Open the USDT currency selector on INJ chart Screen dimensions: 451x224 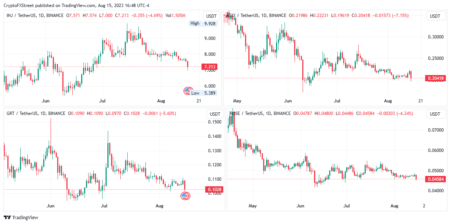point(211,16)
